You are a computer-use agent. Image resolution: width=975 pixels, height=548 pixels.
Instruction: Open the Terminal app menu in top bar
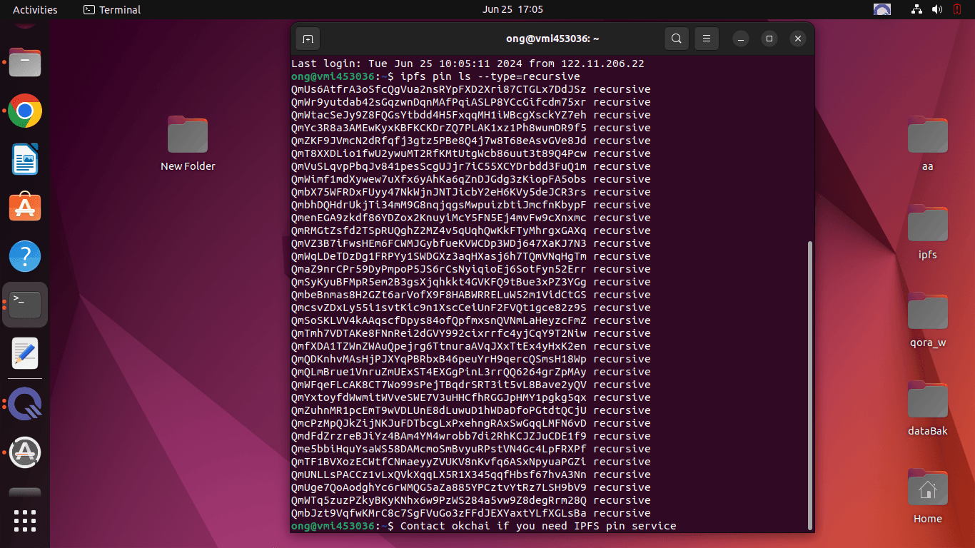pos(112,9)
